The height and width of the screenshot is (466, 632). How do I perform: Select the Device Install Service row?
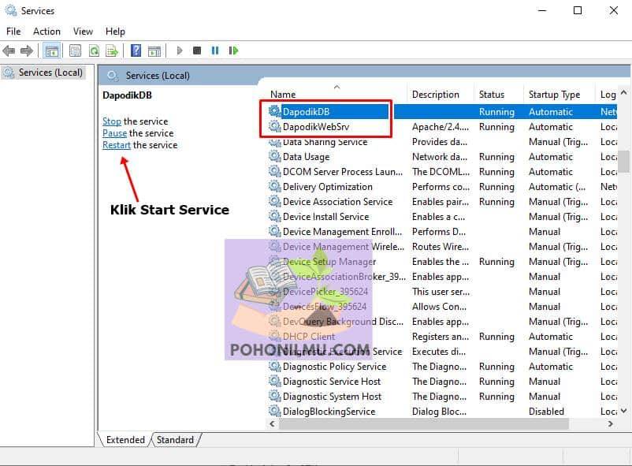tap(442, 216)
